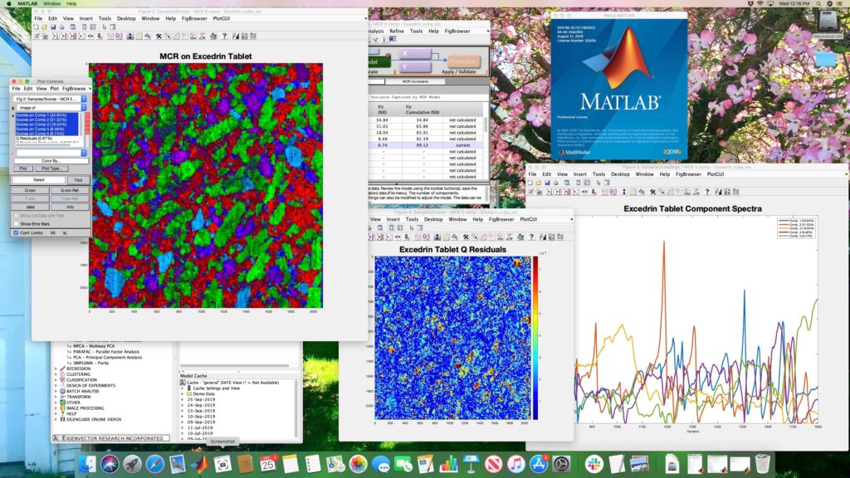
Task: Expand the REGRESSION tree node
Action: (56, 368)
